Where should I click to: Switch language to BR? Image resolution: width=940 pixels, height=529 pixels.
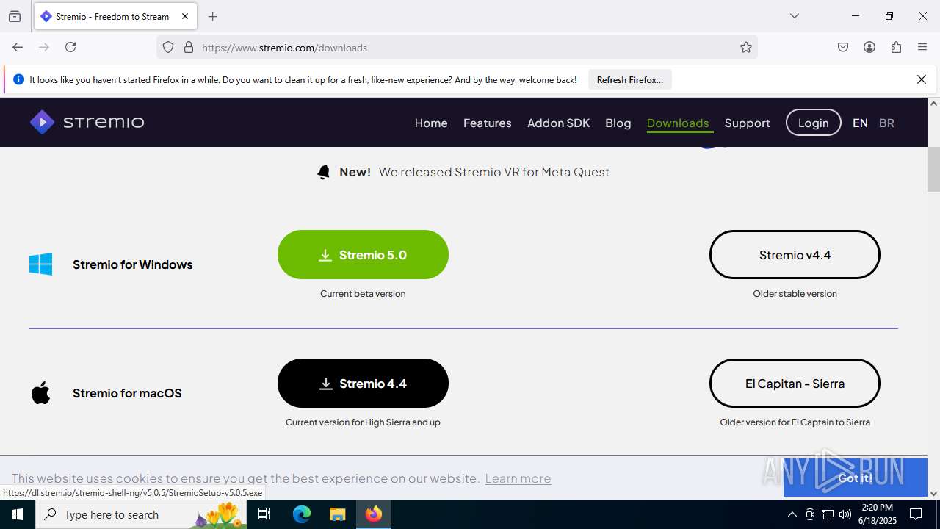pyautogui.click(x=886, y=123)
